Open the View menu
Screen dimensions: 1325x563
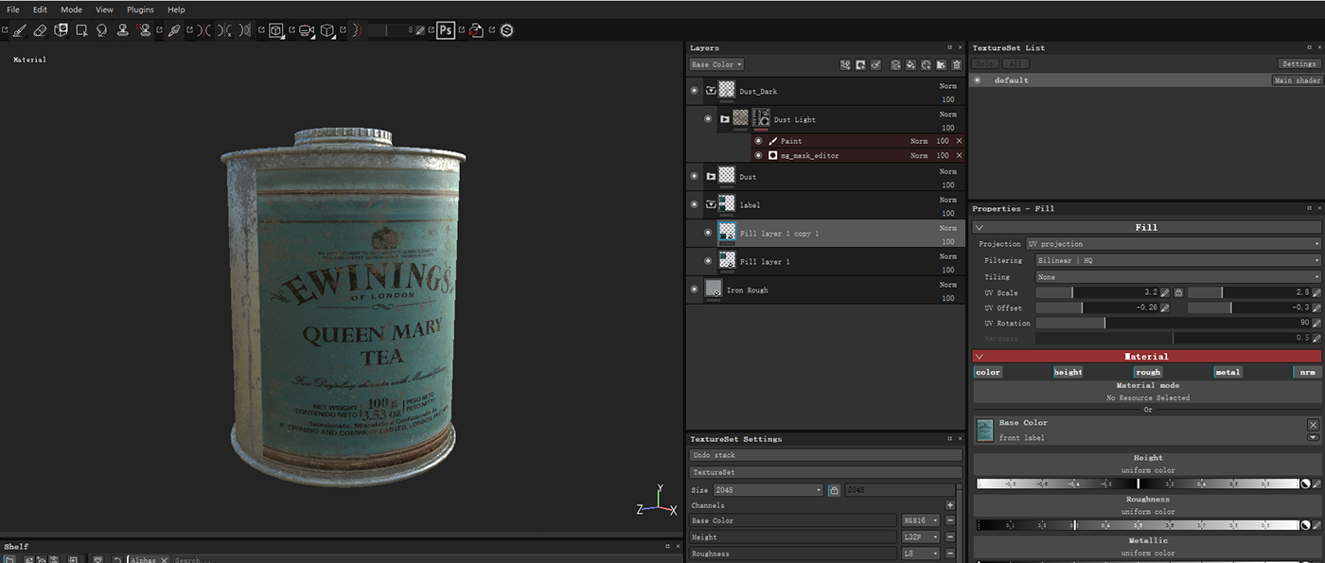(104, 9)
